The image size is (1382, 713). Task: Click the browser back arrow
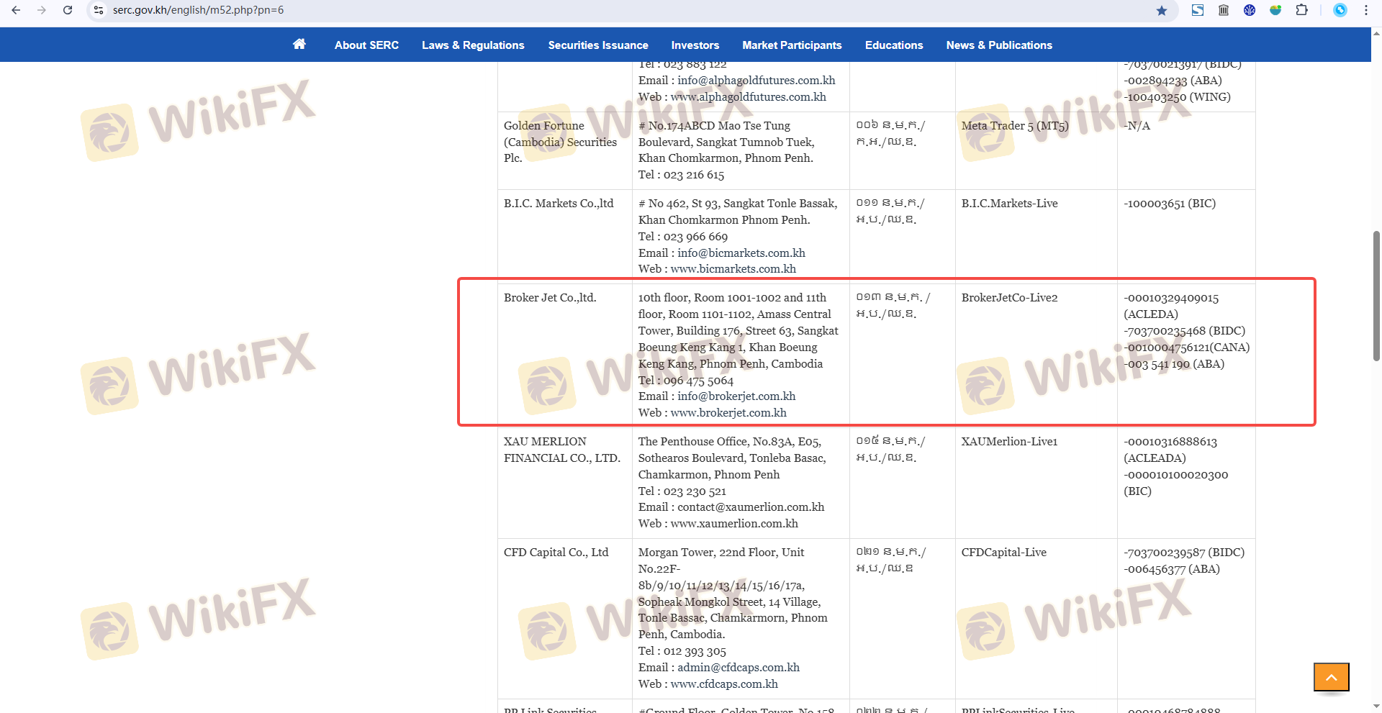(16, 10)
